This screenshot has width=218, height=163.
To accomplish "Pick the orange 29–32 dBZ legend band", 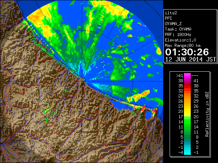I will coord(187,96).
